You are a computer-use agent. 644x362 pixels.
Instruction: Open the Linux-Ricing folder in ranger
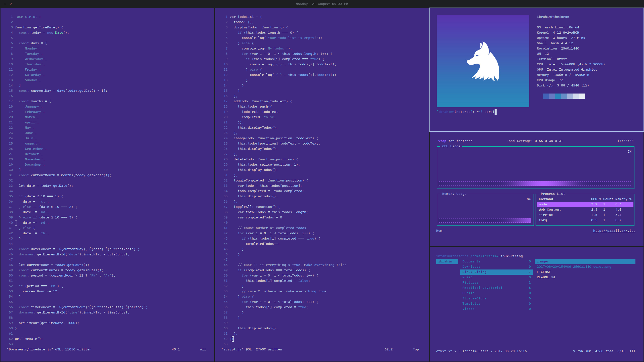pyautogui.click(x=474, y=271)
